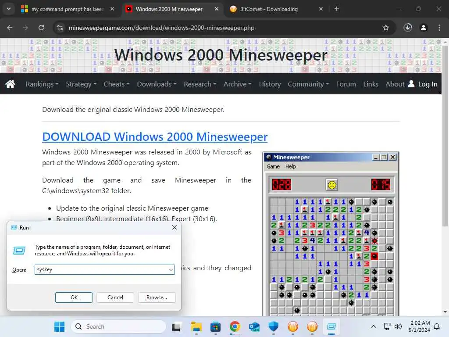Close the command prompt tab
This screenshot has height=337, width=449.
pyautogui.click(x=112, y=9)
